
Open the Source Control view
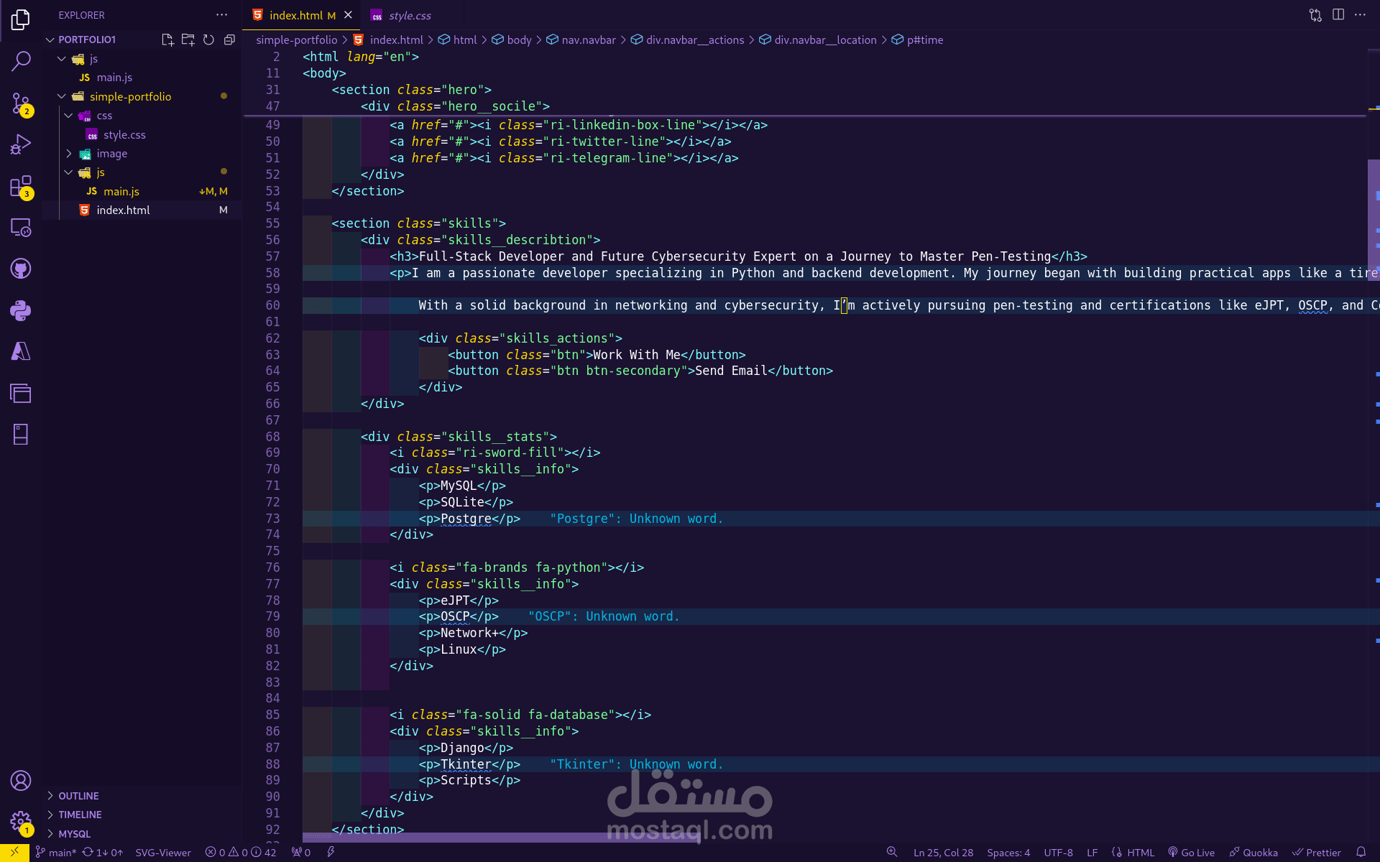click(21, 103)
